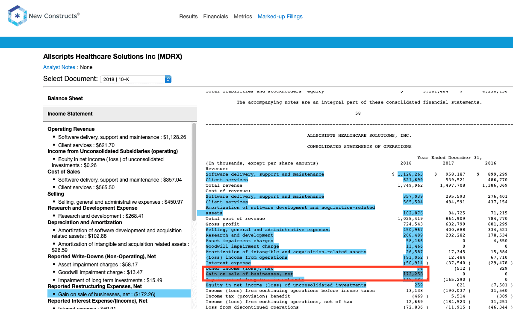Click Gain on sale of businesses filing line
Viewport: 513px width, 309px height.
click(249, 274)
